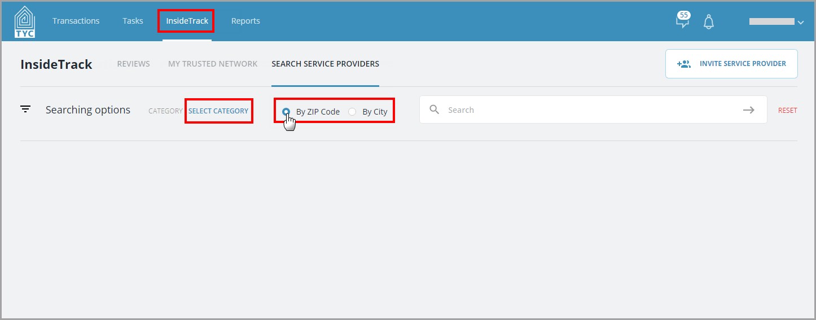Open the messages chat icon with 55 badge

click(683, 20)
